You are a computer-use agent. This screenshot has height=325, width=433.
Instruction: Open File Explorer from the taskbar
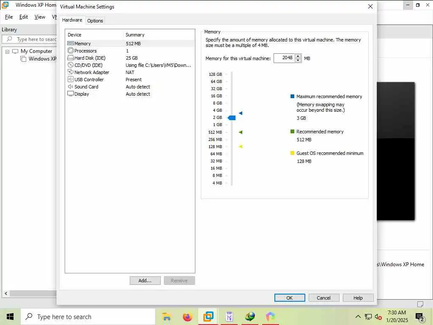(166, 317)
